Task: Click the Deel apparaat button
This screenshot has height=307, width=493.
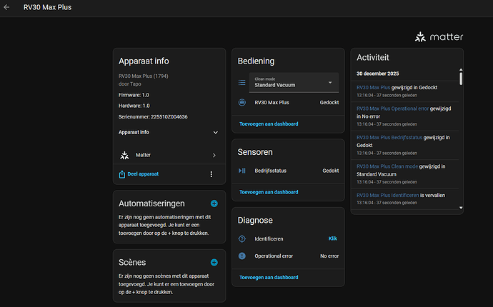Action: coord(139,174)
